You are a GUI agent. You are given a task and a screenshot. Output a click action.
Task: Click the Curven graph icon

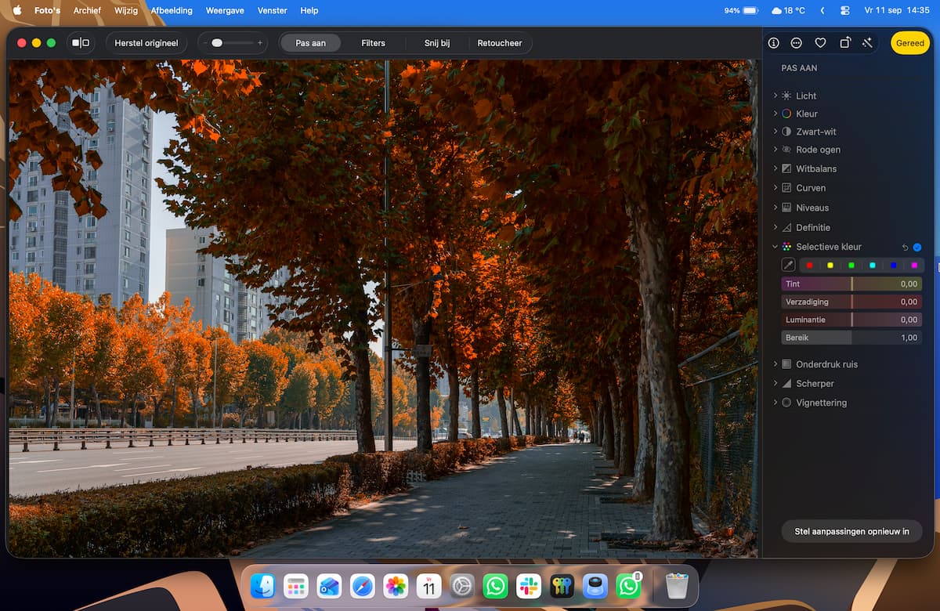[786, 188]
